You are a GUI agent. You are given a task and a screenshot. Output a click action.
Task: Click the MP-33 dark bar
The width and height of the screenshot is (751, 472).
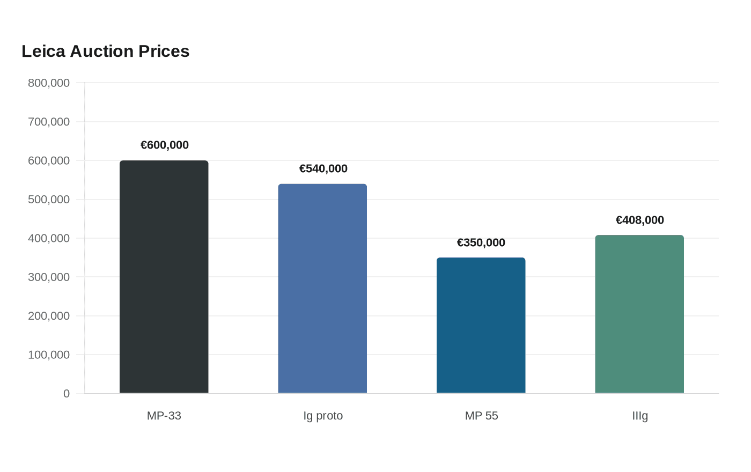point(164,277)
